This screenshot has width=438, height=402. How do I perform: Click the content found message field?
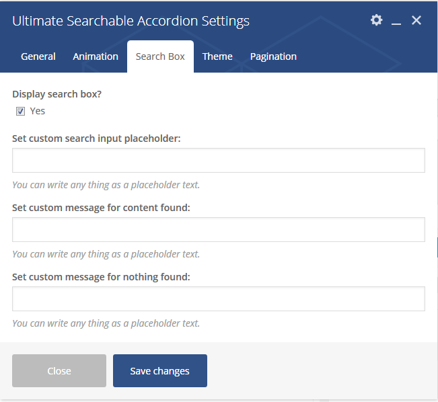coord(219,230)
